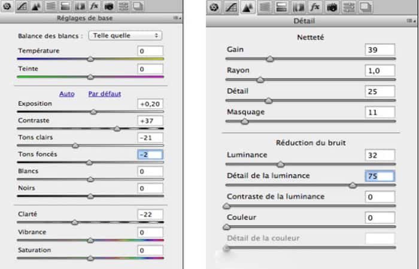The width and height of the screenshot is (419, 269).
Task: Open Split Toning icon in left panel
Action: click(65, 6)
